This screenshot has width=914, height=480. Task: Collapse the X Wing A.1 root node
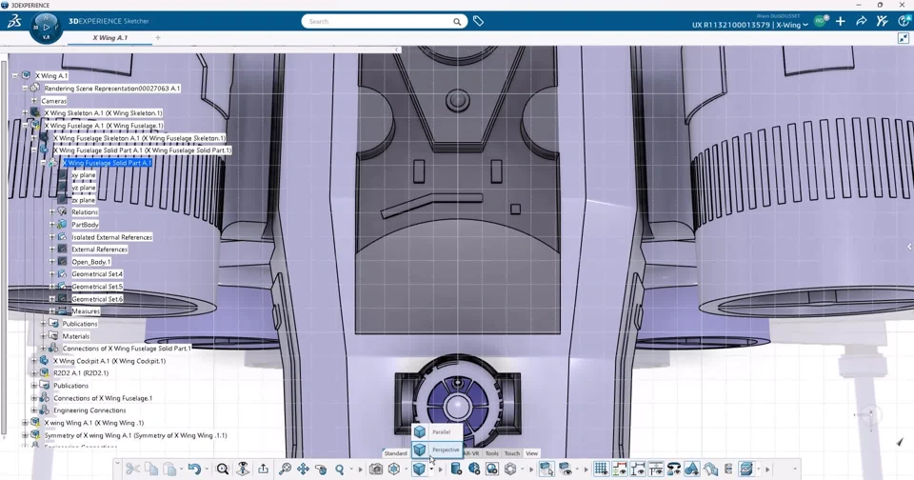tap(15, 76)
